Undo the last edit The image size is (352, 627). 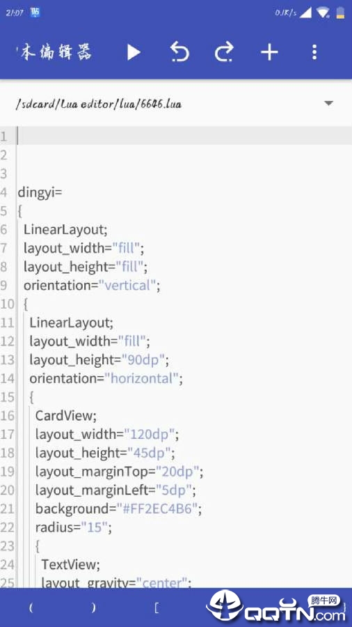[179, 52]
